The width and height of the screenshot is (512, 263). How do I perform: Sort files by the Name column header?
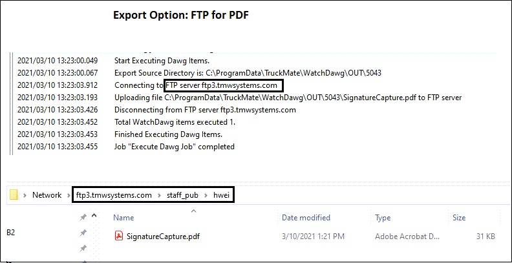click(124, 218)
